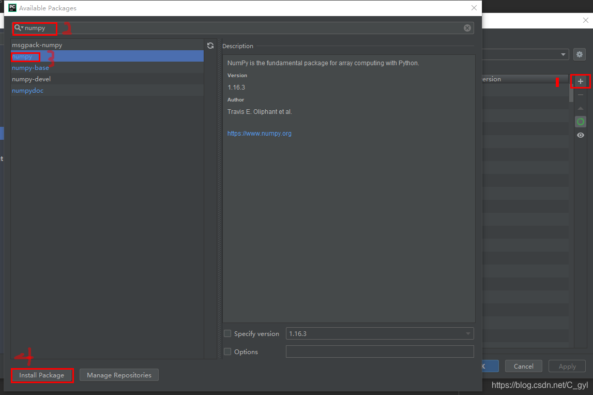Click the author text Travis E. Oliphant
This screenshot has height=395, width=593.
click(x=260, y=112)
